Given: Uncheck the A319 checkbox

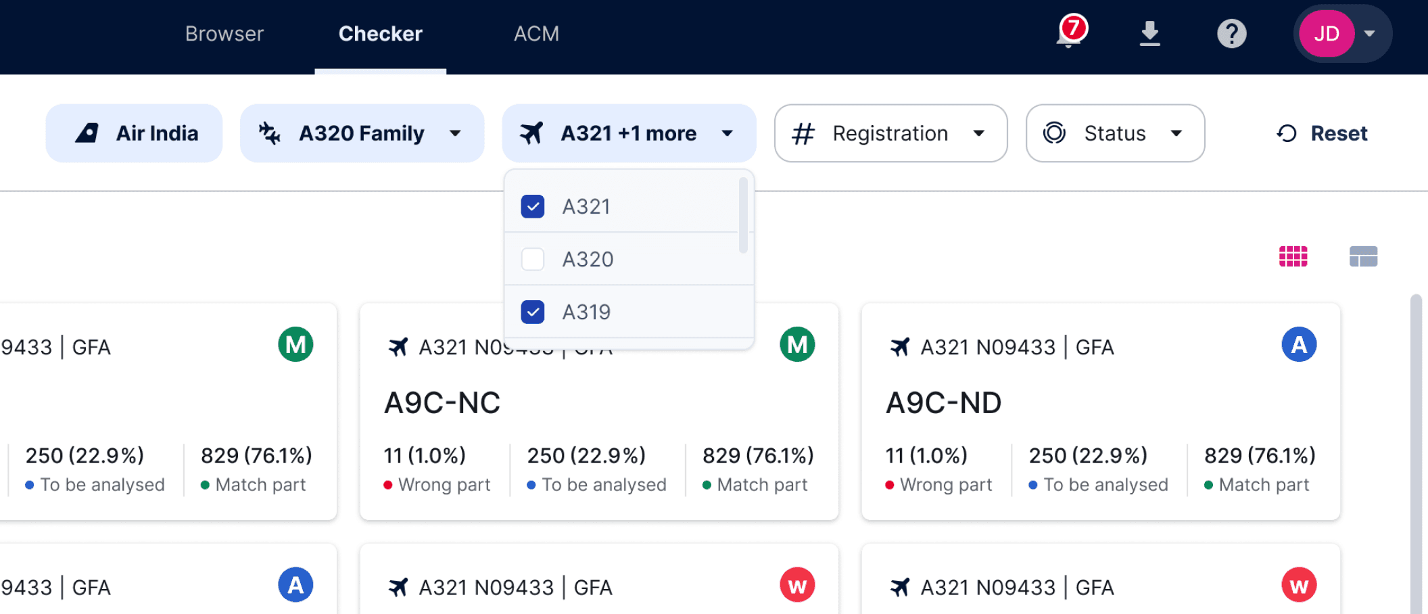Looking at the screenshot, I should 533,312.
